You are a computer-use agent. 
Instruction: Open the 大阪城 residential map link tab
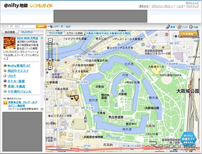(x=108, y=33)
